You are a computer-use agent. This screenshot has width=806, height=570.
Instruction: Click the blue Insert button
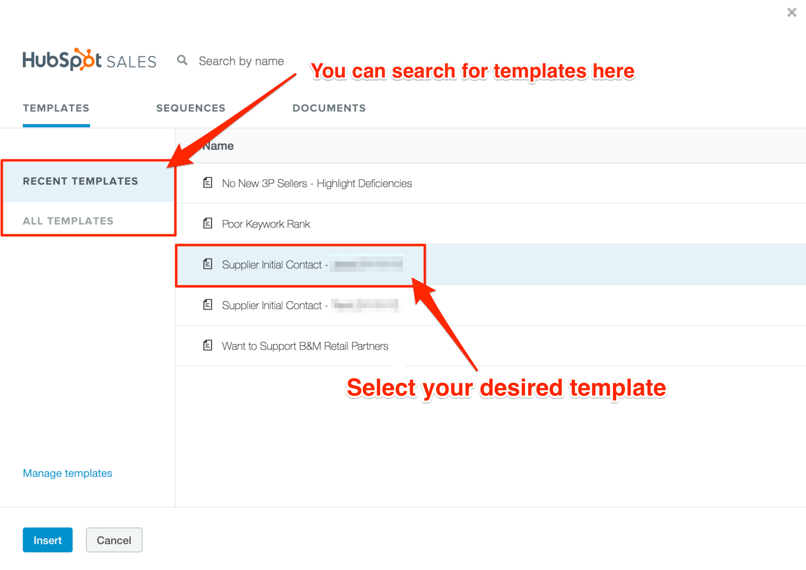point(47,540)
